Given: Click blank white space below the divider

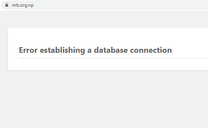Looking at the screenshot, I should 106,64.
